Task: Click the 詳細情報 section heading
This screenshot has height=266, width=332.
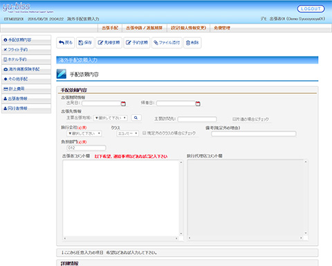Action: pyautogui.click(x=70, y=263)
